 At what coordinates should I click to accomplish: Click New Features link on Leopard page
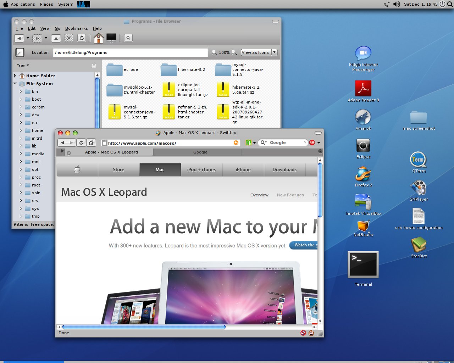coord(290,195)
